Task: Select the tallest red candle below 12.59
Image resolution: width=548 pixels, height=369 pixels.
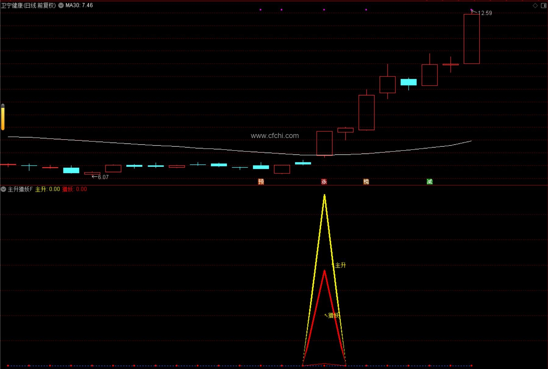Action: click(471, 39)
